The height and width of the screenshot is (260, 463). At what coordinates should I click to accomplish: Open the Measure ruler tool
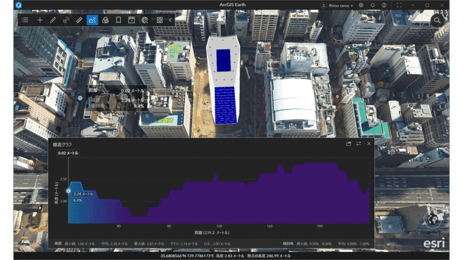(x=79, y=20)
